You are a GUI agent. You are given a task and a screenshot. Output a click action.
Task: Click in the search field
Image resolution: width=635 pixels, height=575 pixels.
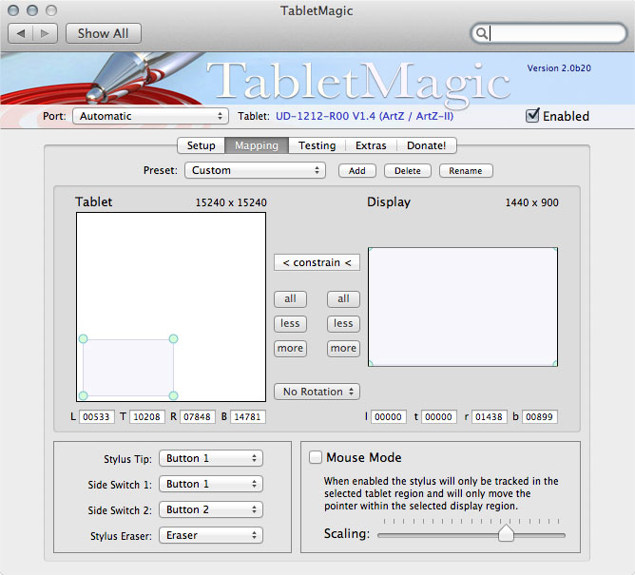point(549,33)
